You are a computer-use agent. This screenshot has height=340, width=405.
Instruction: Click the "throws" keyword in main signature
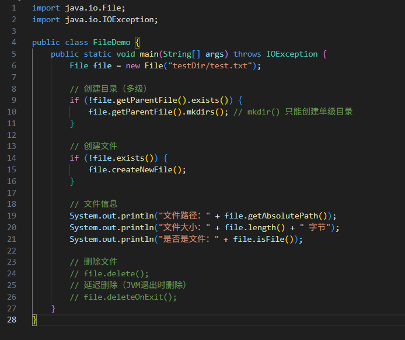[x=247, y=54]
